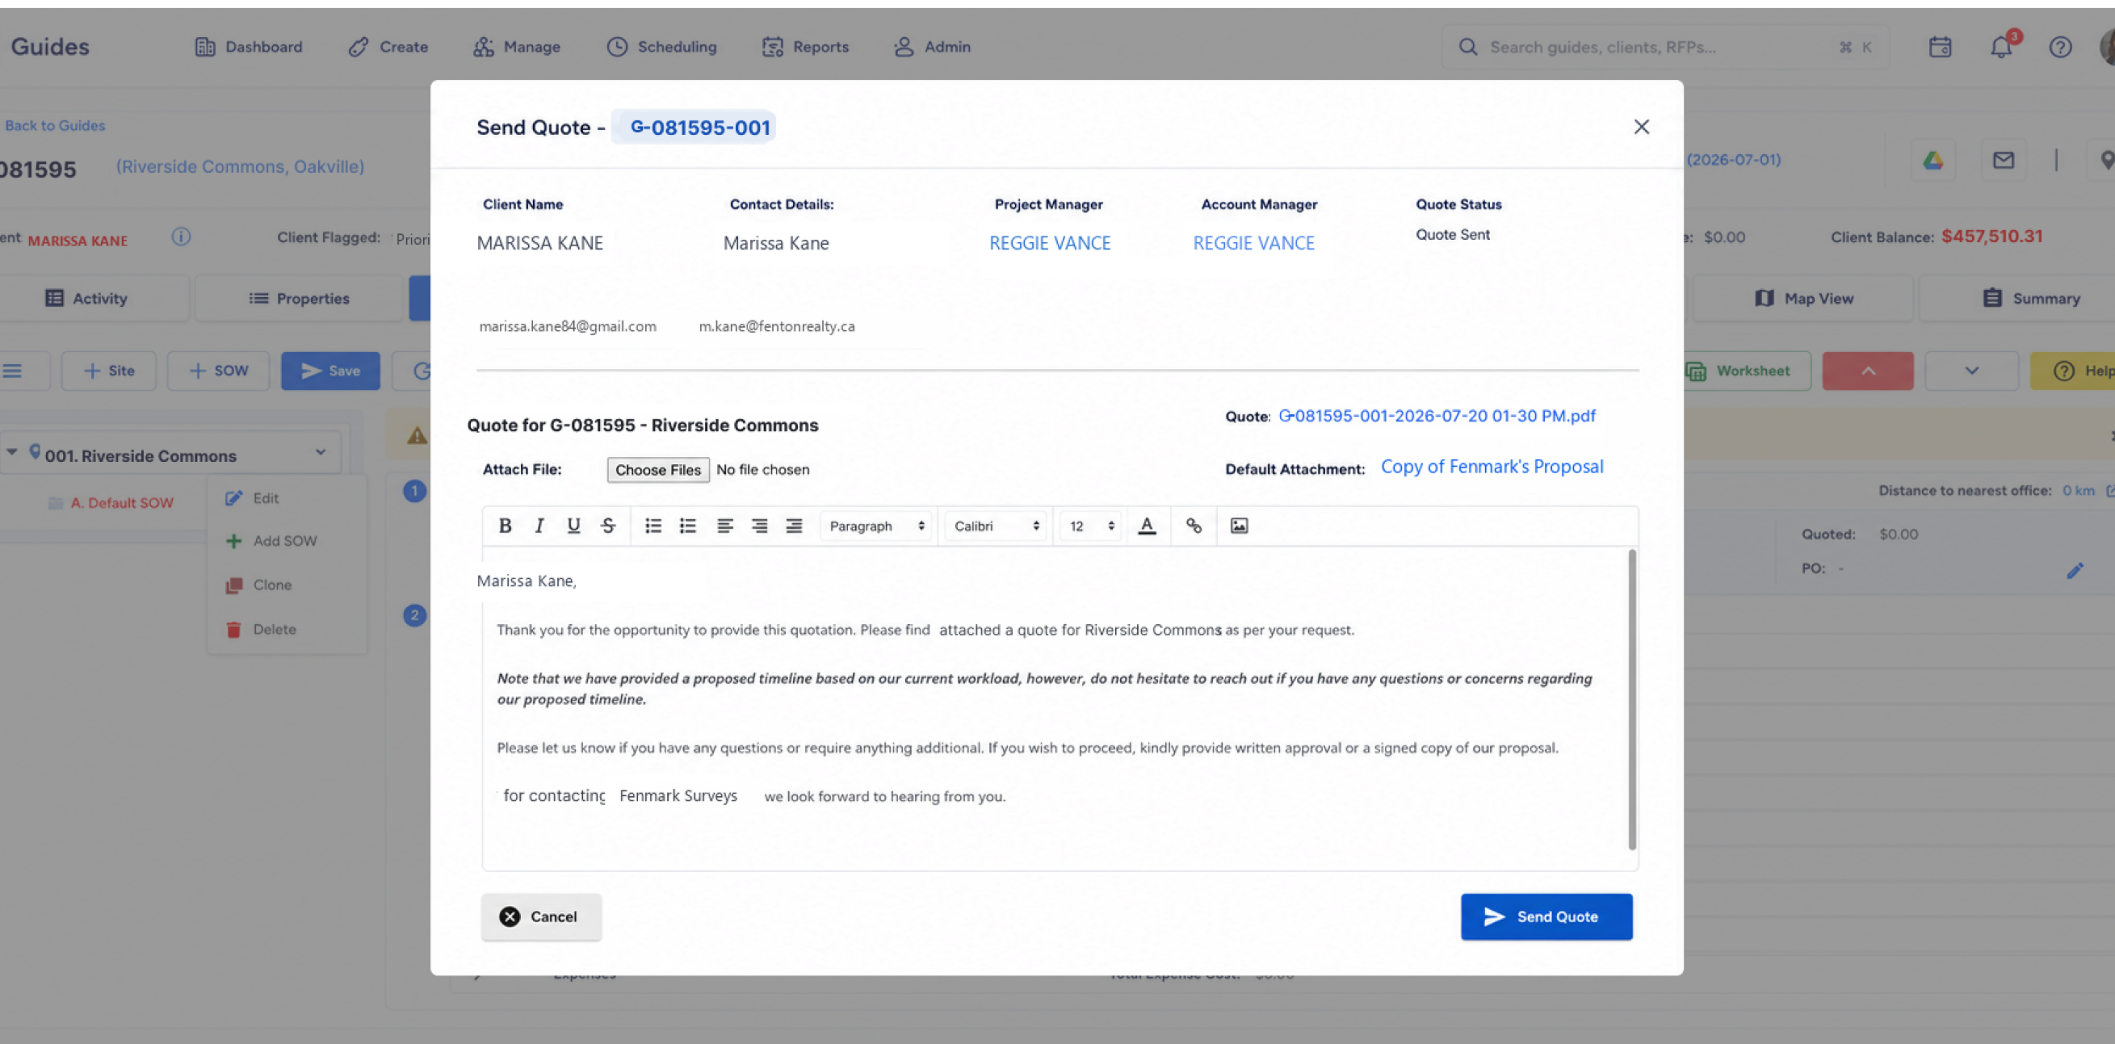Open Copy of Fenmark's Proposal attachment
The width and height of the screenshot is (2115, 1044).
coord(1492,466)
